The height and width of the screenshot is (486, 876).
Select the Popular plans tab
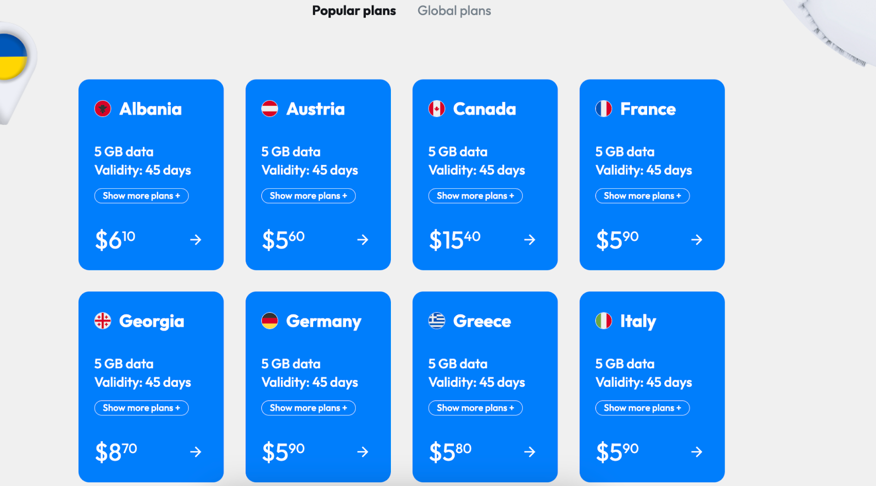[x=354, y=11]
